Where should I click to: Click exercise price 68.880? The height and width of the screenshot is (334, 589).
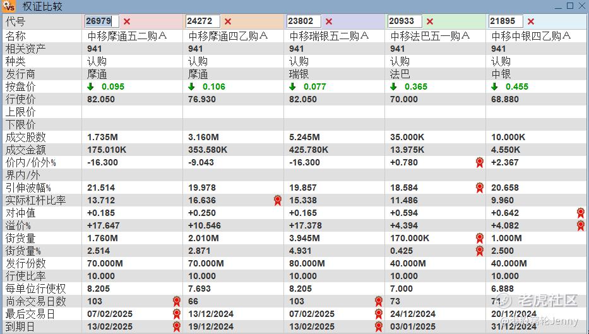(x=505, y=100)
